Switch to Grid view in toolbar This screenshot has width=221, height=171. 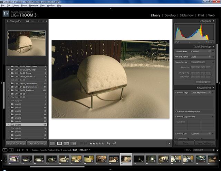click(x=52, y=143)
